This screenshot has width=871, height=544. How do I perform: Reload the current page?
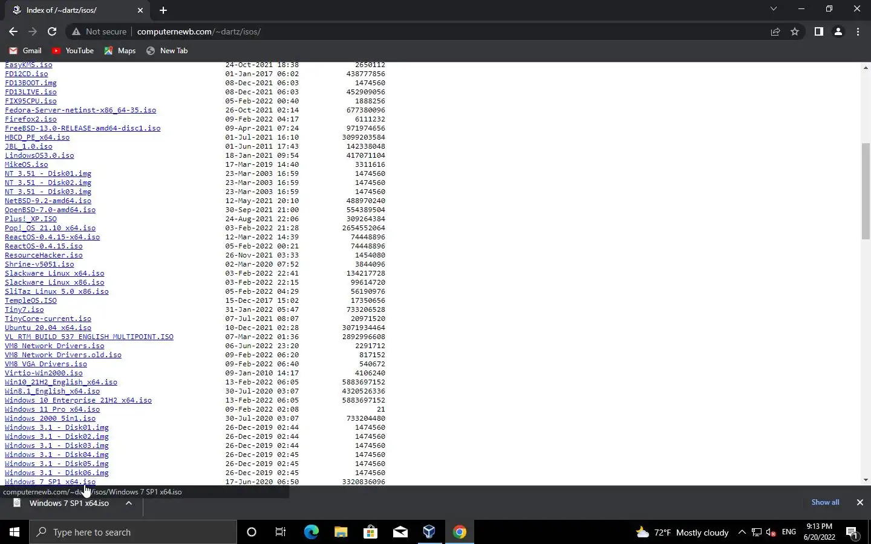[x=52, y=31]
